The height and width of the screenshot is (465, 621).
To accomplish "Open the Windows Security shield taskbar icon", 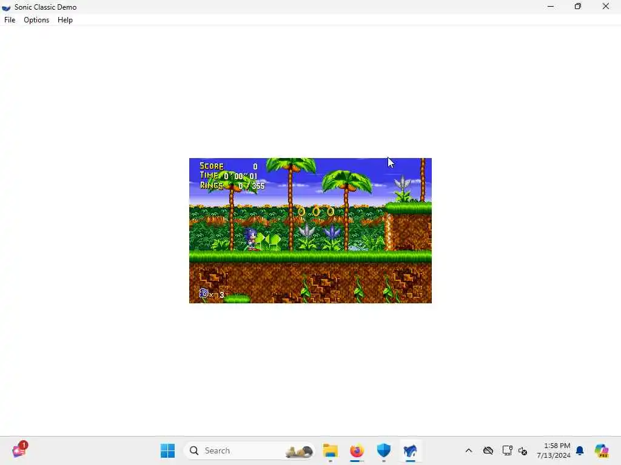I will [383, 450].
